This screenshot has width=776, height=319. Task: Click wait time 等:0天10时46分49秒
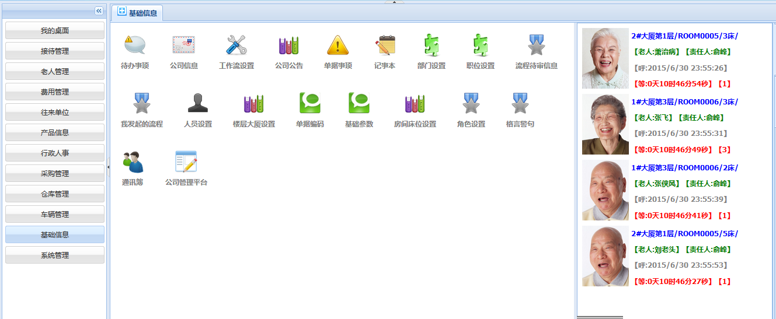(x=674, y=150)
